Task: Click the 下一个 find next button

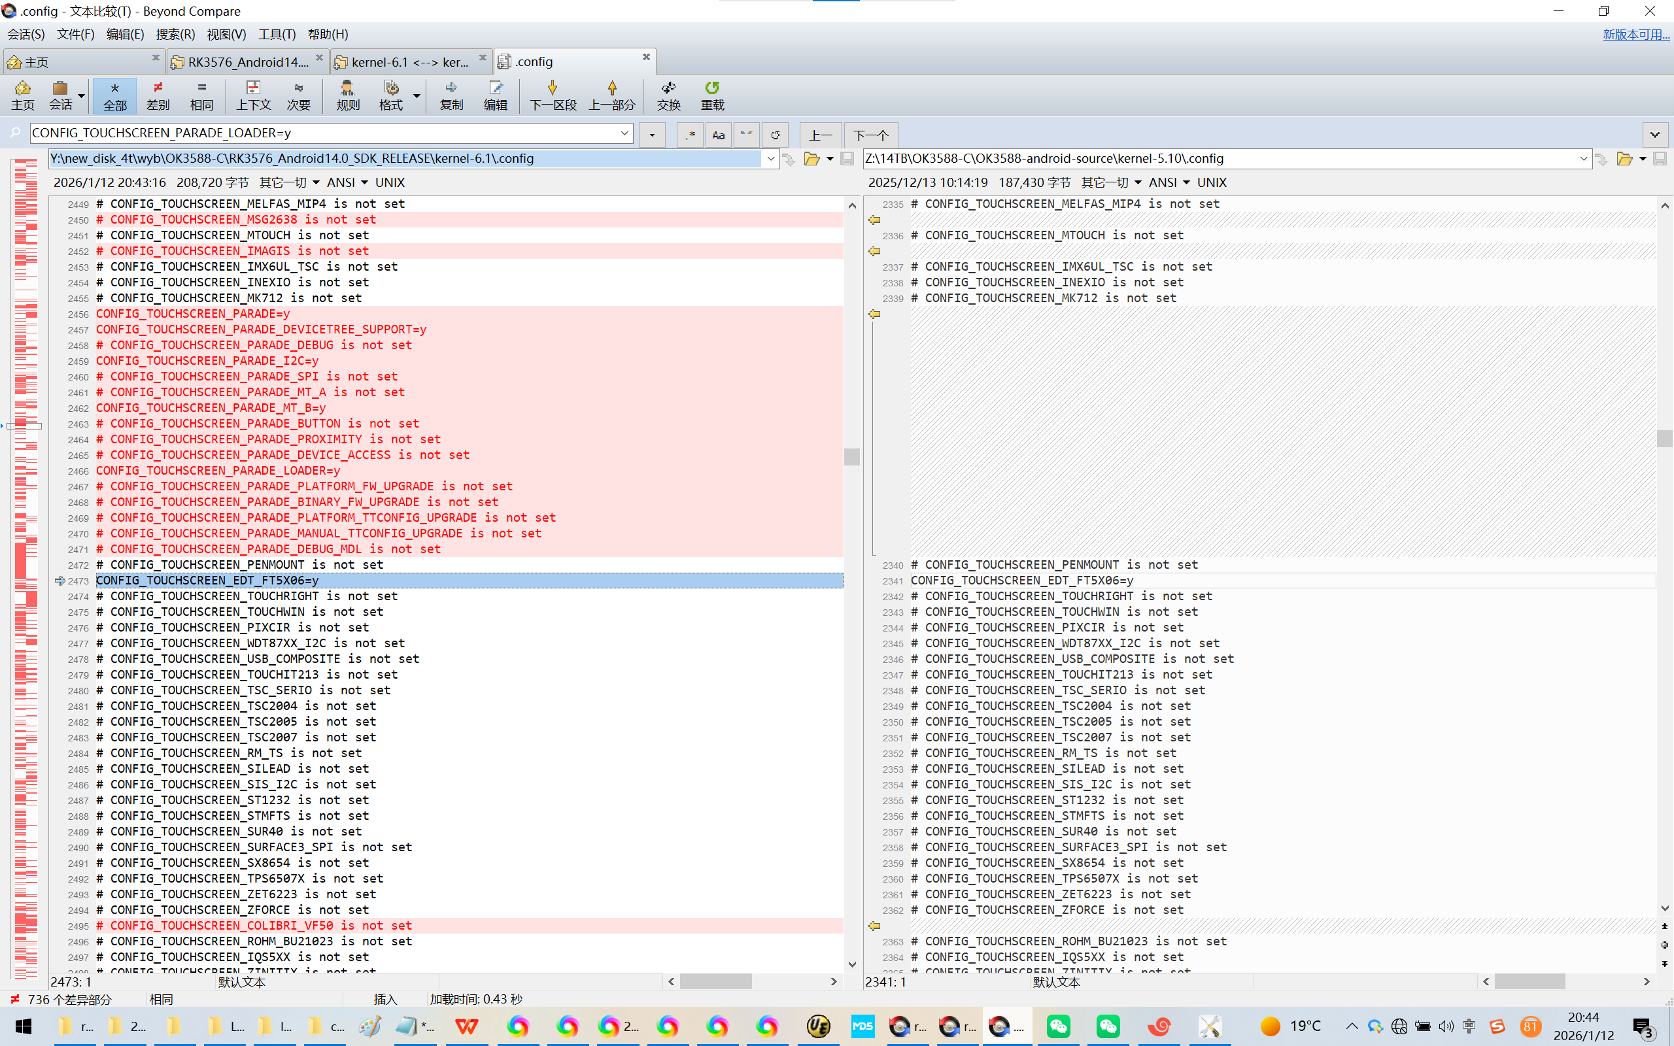Action: pyautogui.click(x=870, y=135)
